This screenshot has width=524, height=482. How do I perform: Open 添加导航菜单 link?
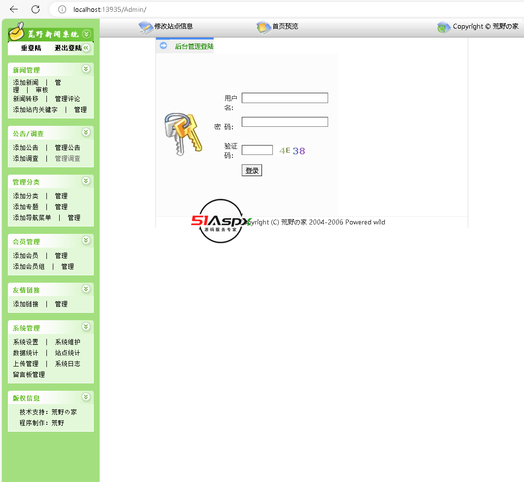click(32, 218)
